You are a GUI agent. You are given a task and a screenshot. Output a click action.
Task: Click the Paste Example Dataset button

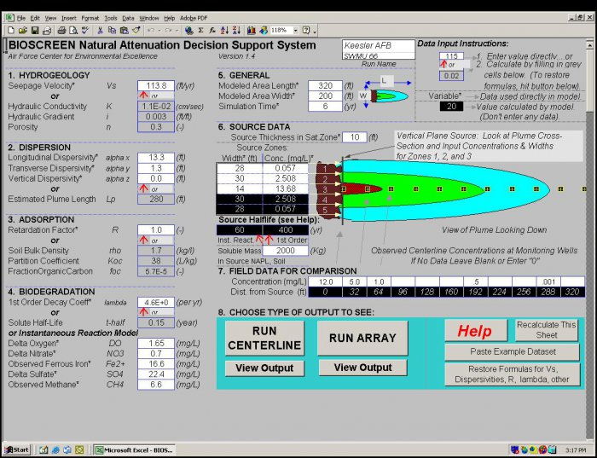512,351
